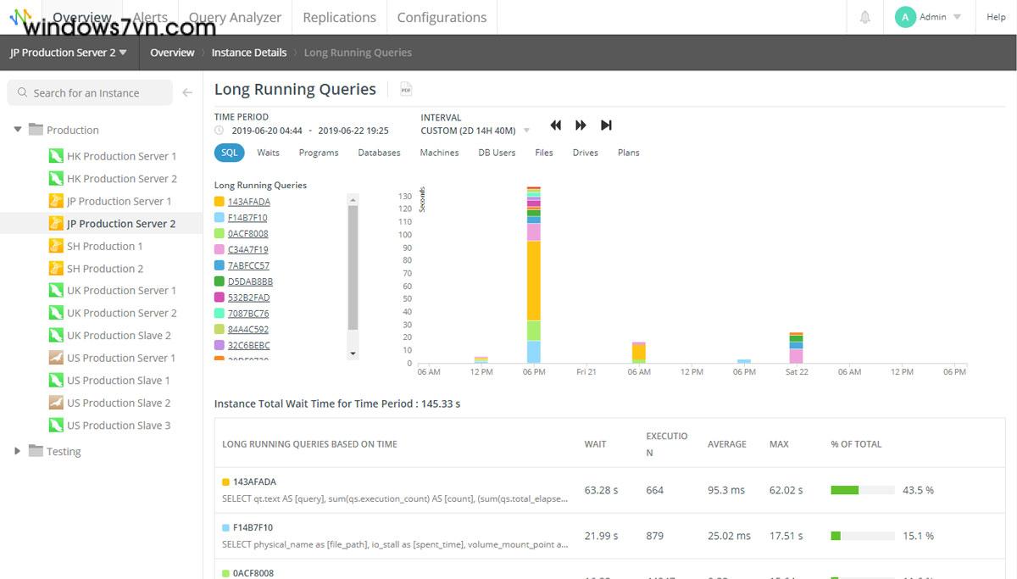Step back one time interval

pos(556,125)
